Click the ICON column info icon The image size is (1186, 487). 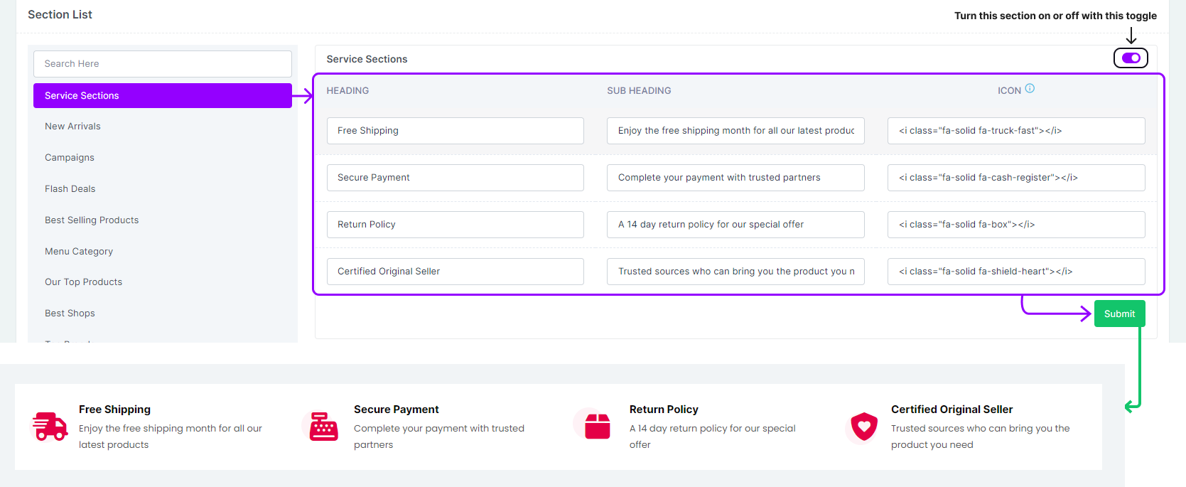tap(1030, 89)
